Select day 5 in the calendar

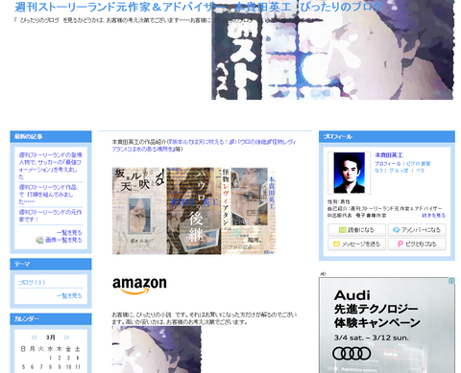[x=23, y=367]
